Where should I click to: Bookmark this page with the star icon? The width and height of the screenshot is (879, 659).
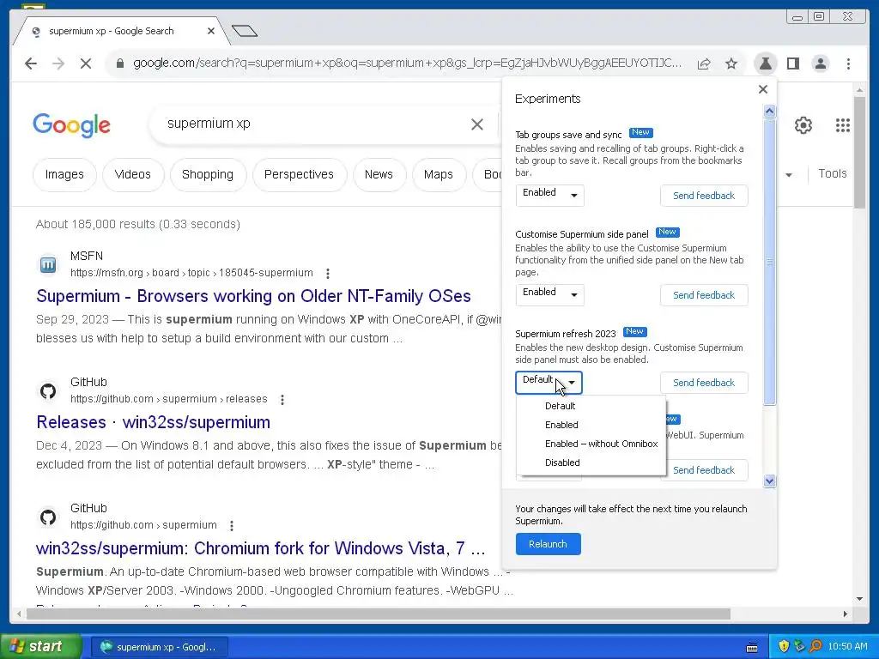click(x=731, y=63)
